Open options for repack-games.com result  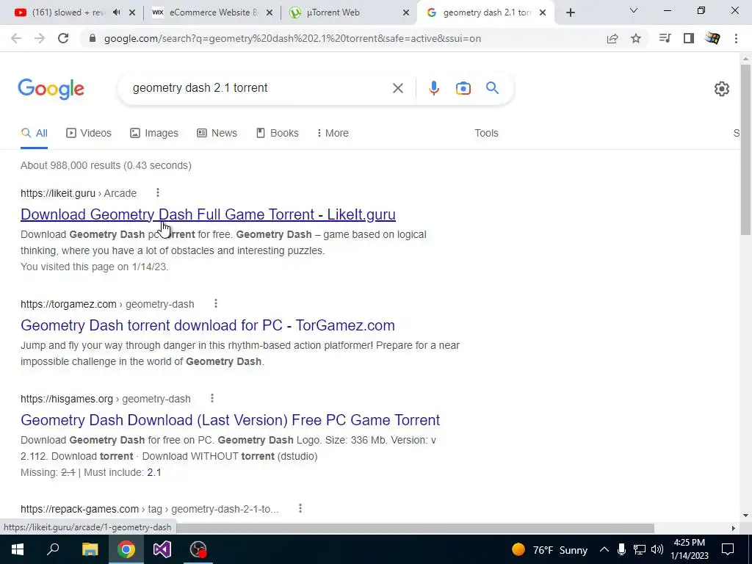coord(300,508)
